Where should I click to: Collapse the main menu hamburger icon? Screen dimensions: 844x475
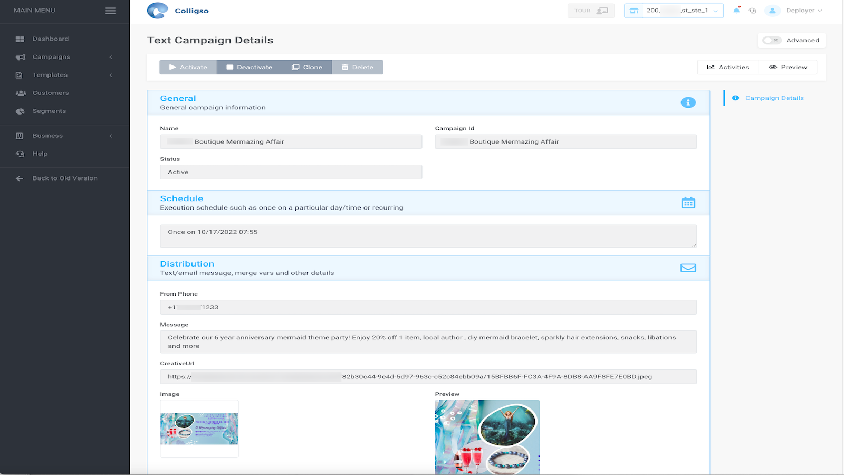click(x=110, y=11)
